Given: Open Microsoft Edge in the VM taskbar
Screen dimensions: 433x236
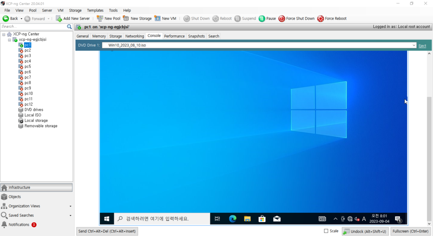Looking at the screenshot, I should click(233, 219).
